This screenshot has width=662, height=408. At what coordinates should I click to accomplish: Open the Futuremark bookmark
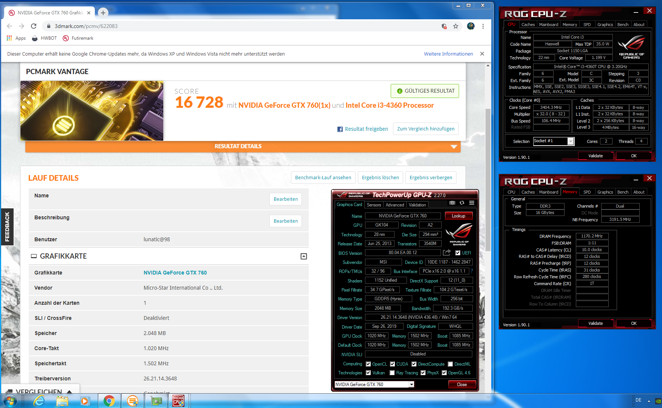78,38
